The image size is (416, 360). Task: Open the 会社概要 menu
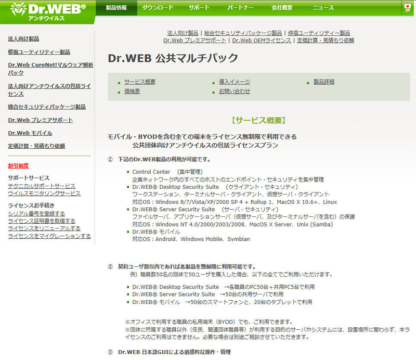(282, 8)
